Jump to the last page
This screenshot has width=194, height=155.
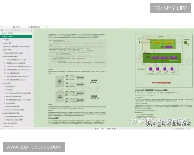point(115,129)
